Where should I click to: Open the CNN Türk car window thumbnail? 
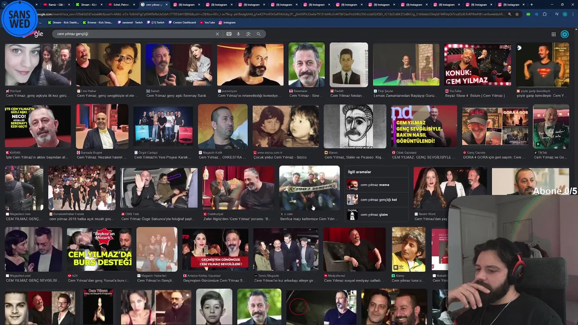click(x=159, y=188)
